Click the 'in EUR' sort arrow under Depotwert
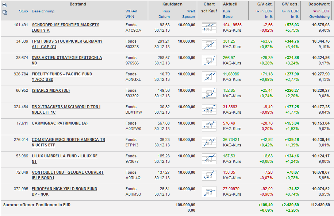The width and height of the screenshot is (334, 216). pos(315,11)
